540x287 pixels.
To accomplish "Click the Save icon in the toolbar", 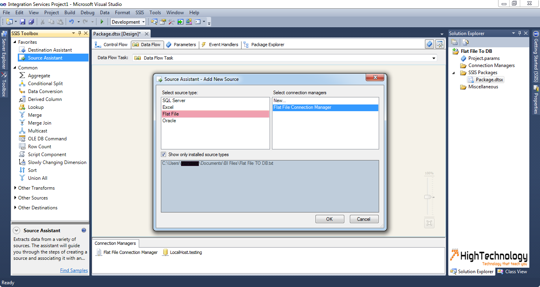I will [x=23, y=22].
